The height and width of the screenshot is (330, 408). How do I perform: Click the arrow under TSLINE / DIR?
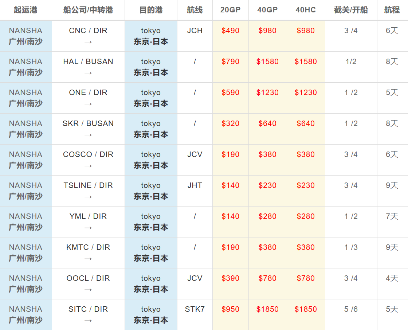88,197
